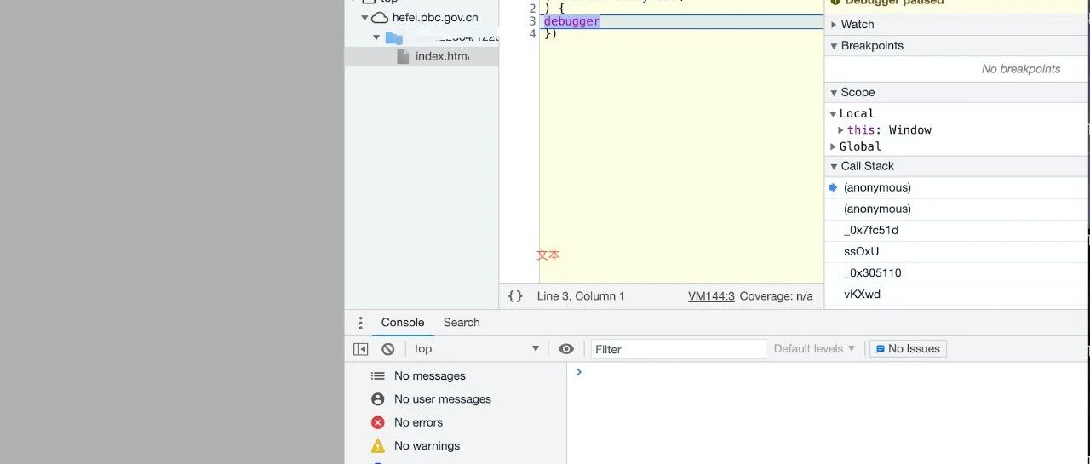The width and height of the screenshot is (1090, 464).
Task: Create live expression with eye icon
Action: (566, 349)
